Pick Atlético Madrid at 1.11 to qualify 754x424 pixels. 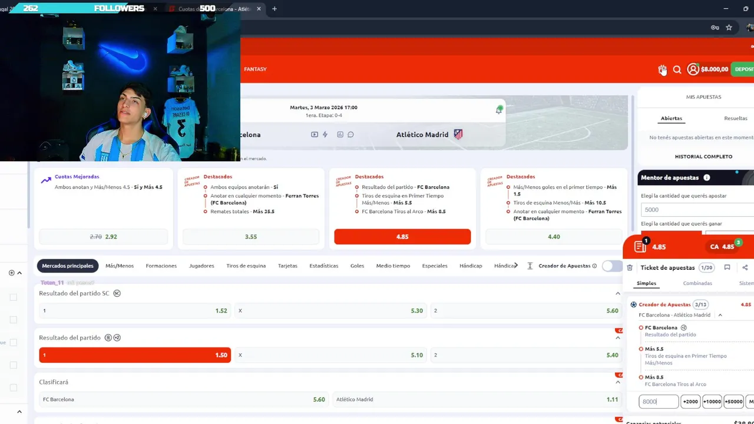[477, 399]
